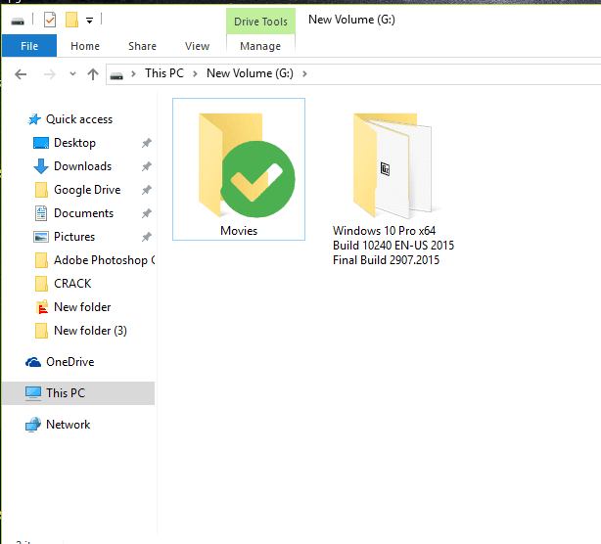The height and width of the screenshot is (544, 601).
Task: Click the Properties icon in quick access toolbar
Action: pos(50,20)
